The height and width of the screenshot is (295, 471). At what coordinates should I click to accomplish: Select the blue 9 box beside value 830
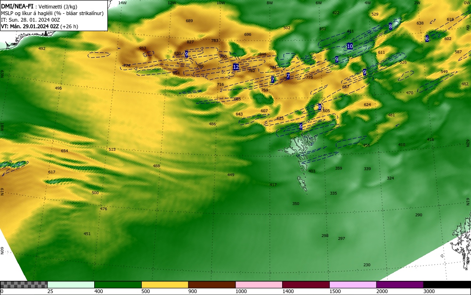click(x=186, y=54)
